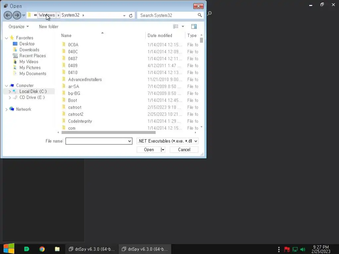The height and width of the screenshot is (254, 339).
Task: Show the preview pane
Action: click(194, 26)
